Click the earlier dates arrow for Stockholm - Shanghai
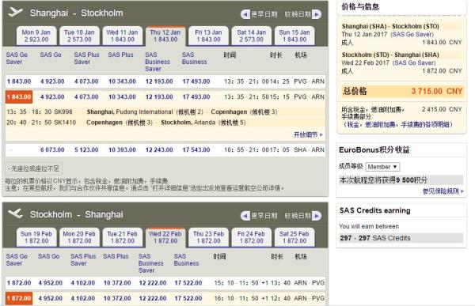 pos(245,216)
